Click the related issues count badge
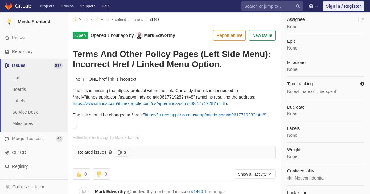The image size is (370, 194). 122,152
